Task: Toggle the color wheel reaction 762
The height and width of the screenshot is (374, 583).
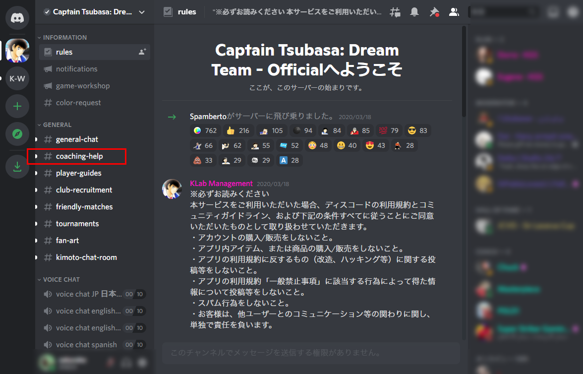Action: click(205, 130)
